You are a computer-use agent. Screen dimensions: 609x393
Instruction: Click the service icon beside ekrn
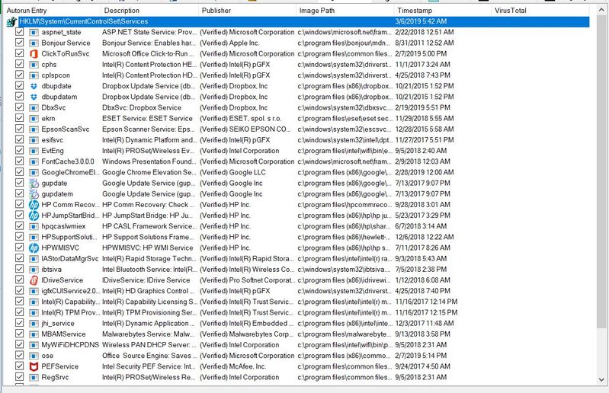click(34, 119)
